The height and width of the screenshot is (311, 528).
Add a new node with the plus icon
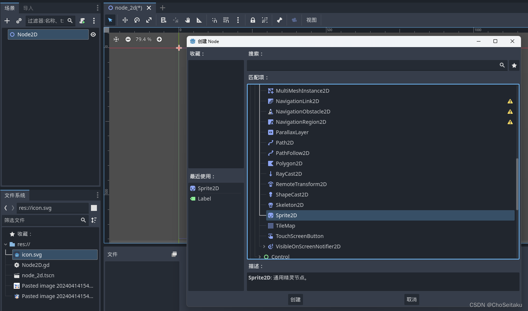click(7, 21)
